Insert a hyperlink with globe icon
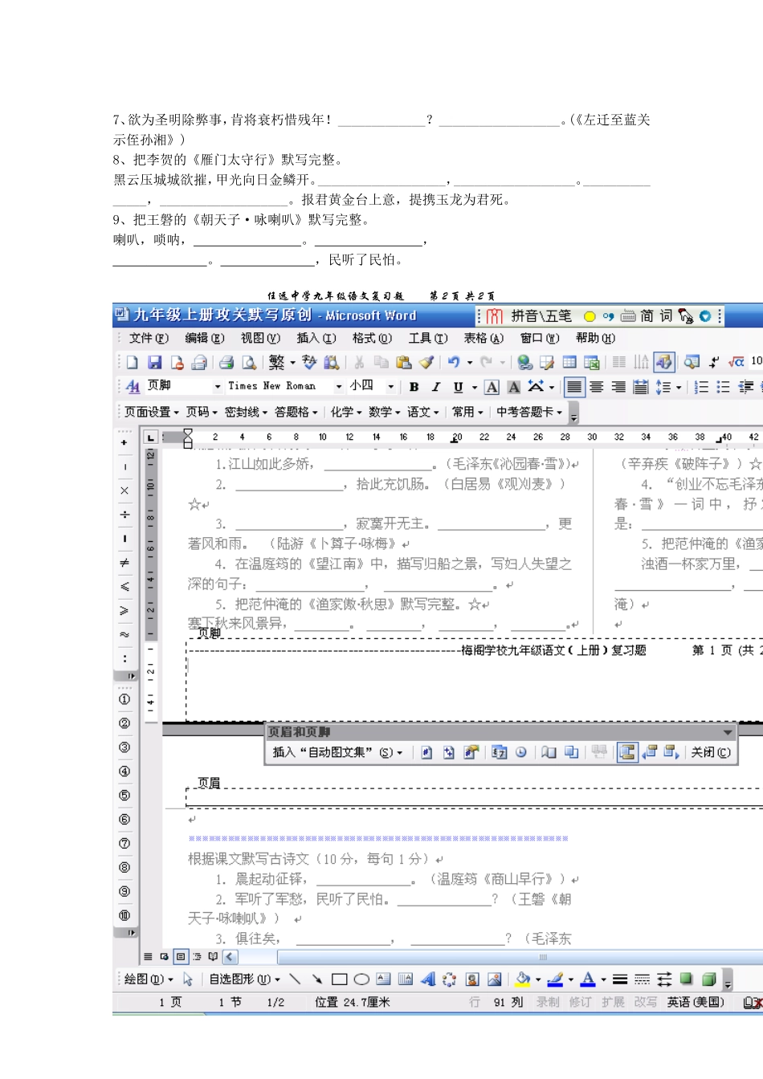 click(525, 363)
